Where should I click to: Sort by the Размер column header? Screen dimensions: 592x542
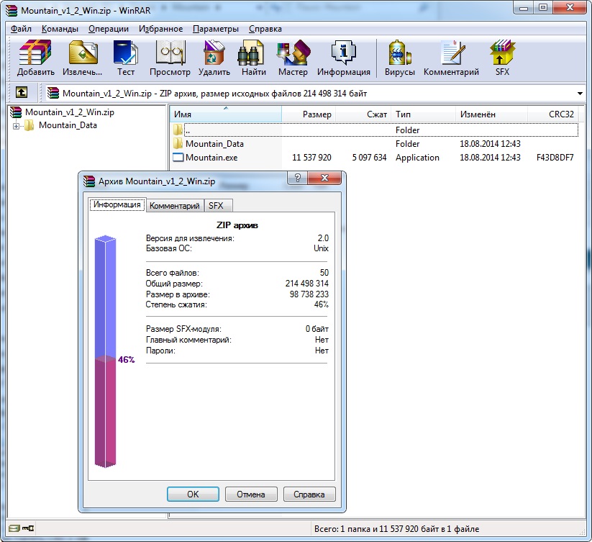point(309,114)
